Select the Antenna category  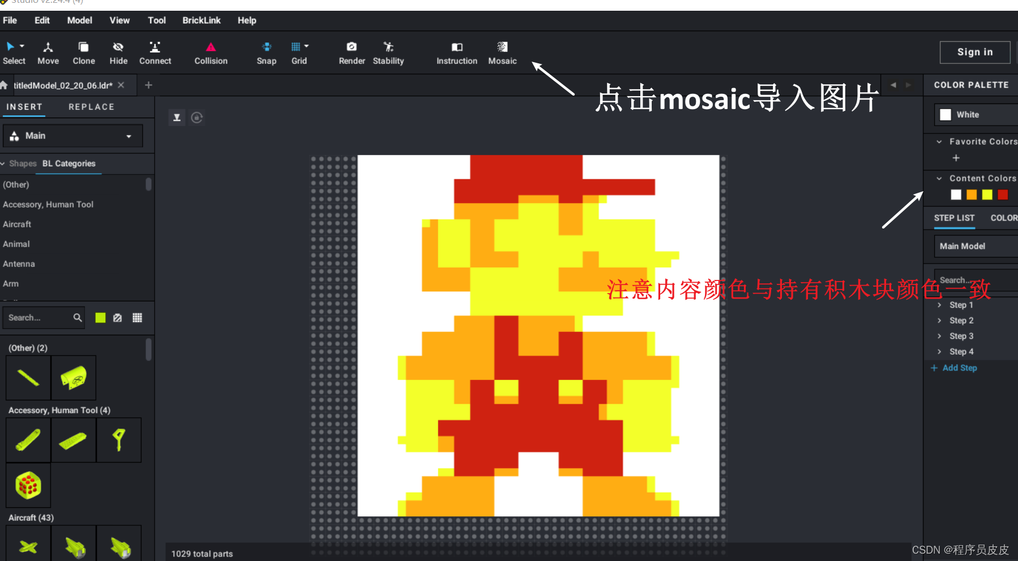19,264
